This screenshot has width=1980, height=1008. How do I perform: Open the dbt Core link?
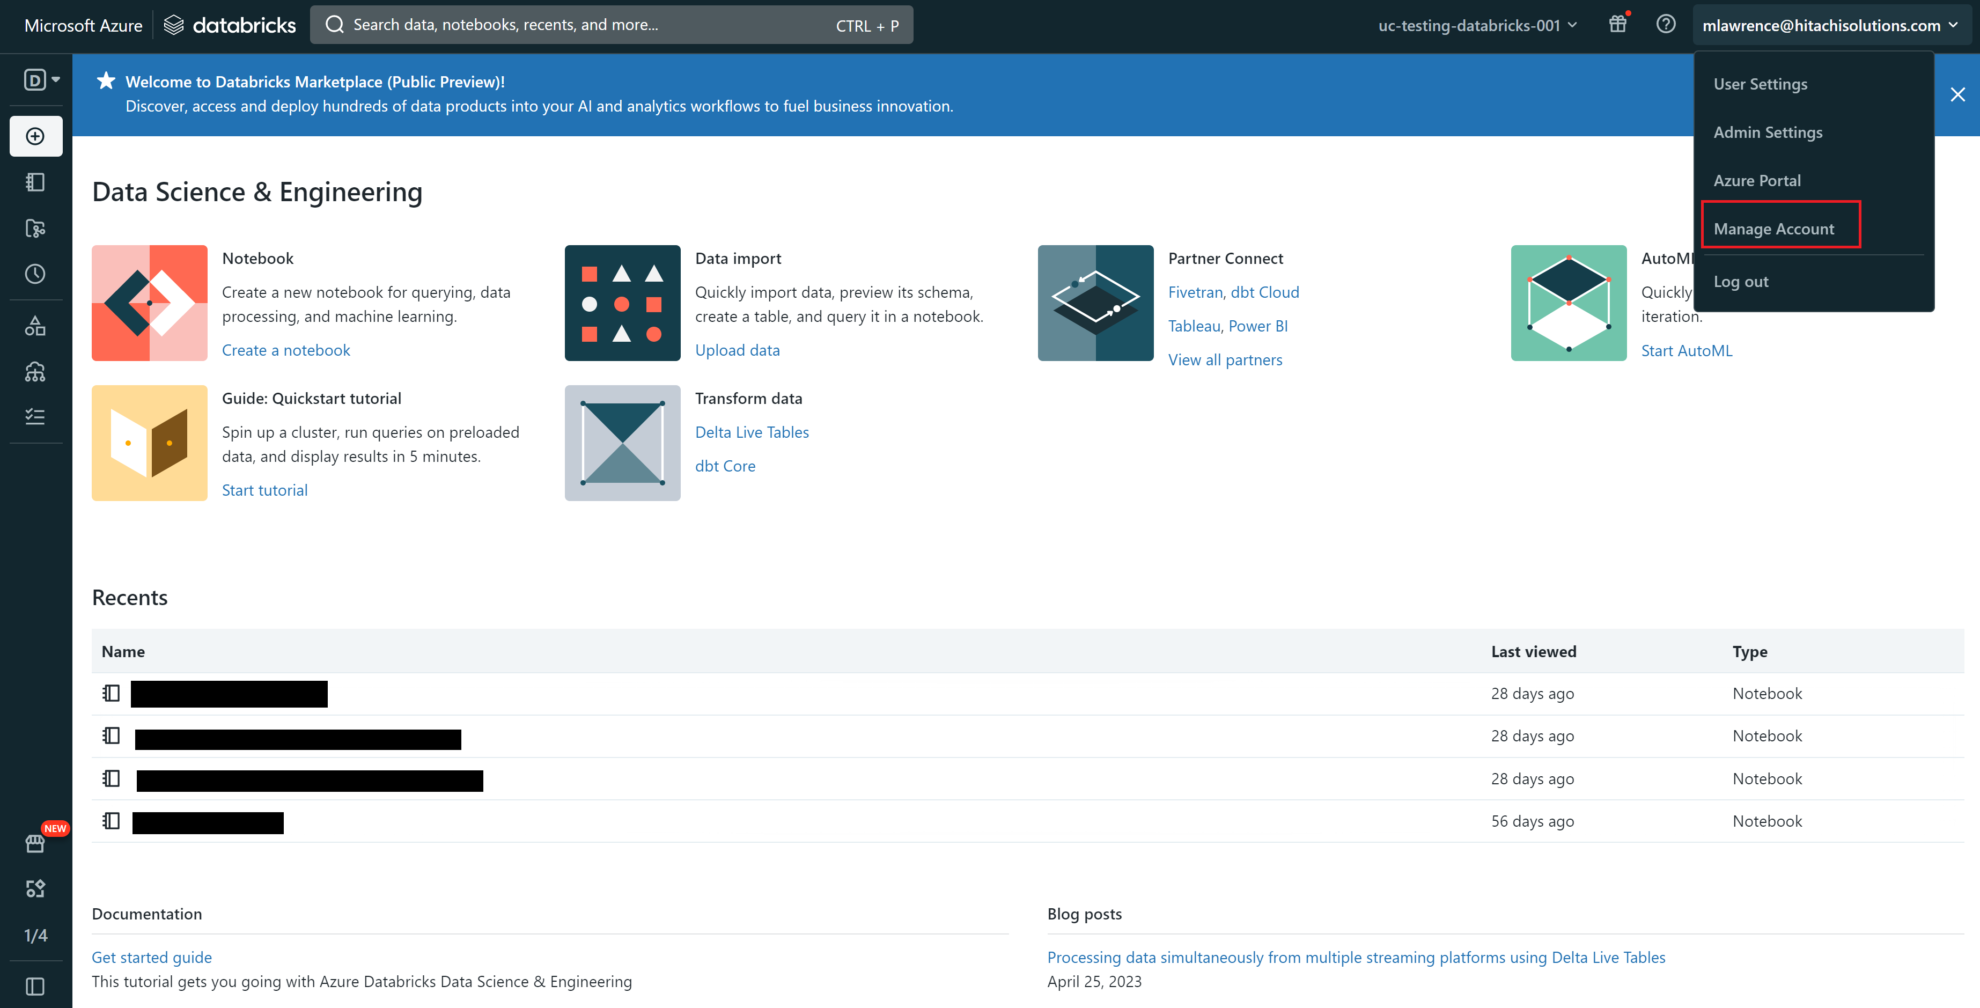725,466
